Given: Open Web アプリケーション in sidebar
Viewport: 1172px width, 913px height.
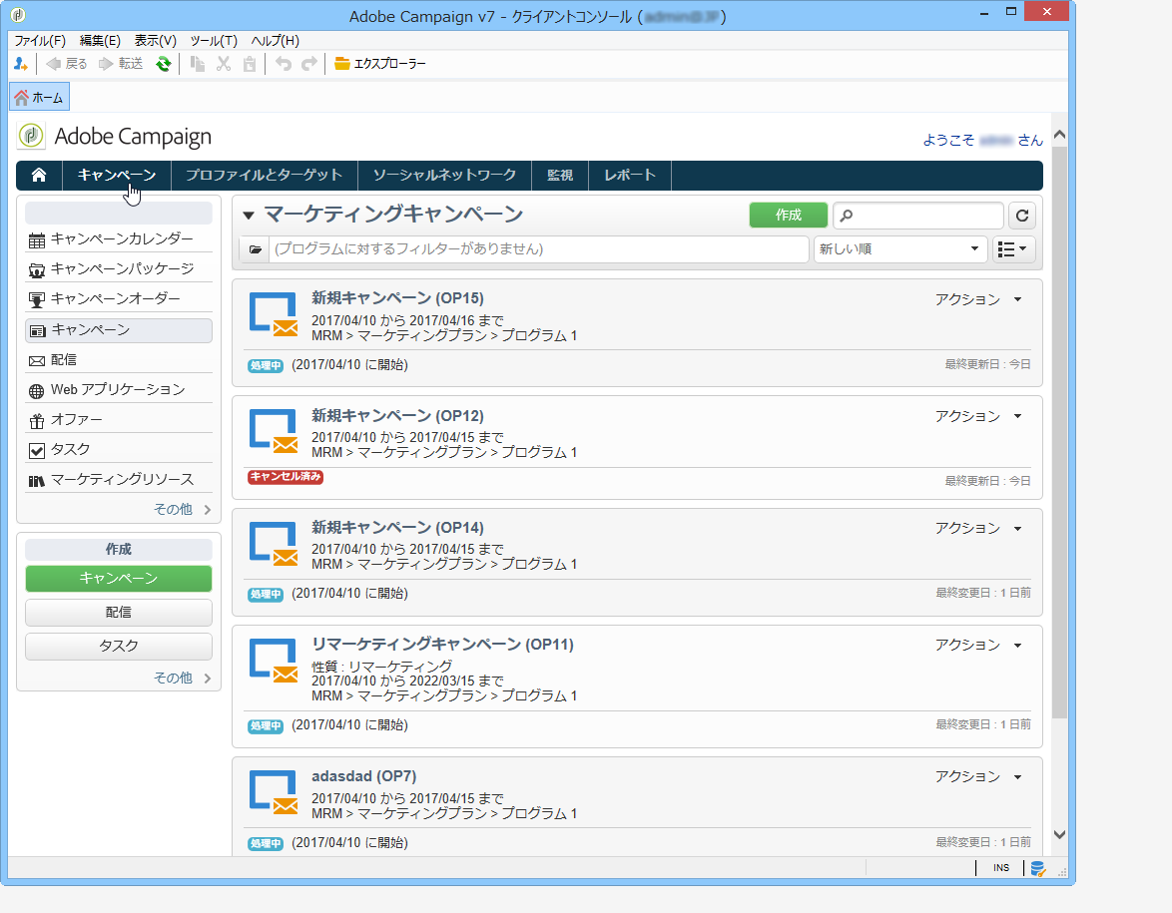Looking at the screenshot, I should (119, 390).
